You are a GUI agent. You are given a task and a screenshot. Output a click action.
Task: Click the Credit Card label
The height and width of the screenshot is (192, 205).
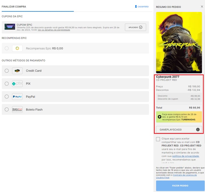pos(34,71)
